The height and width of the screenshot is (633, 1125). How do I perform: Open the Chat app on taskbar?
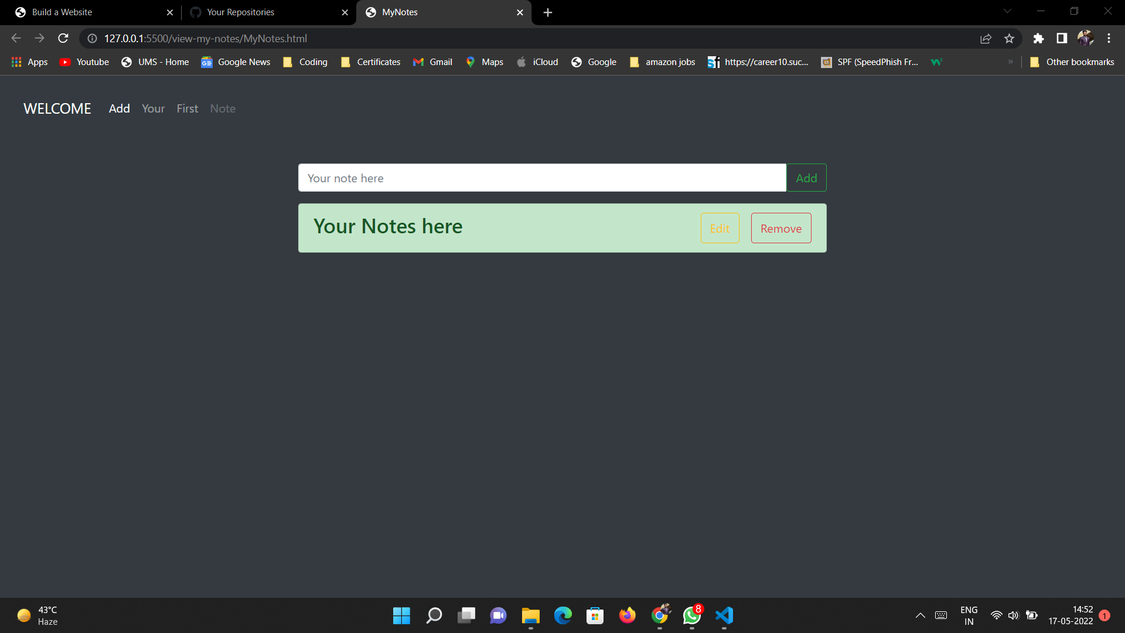tap(498, 615)
